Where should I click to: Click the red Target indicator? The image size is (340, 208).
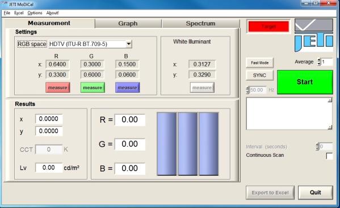268,27
